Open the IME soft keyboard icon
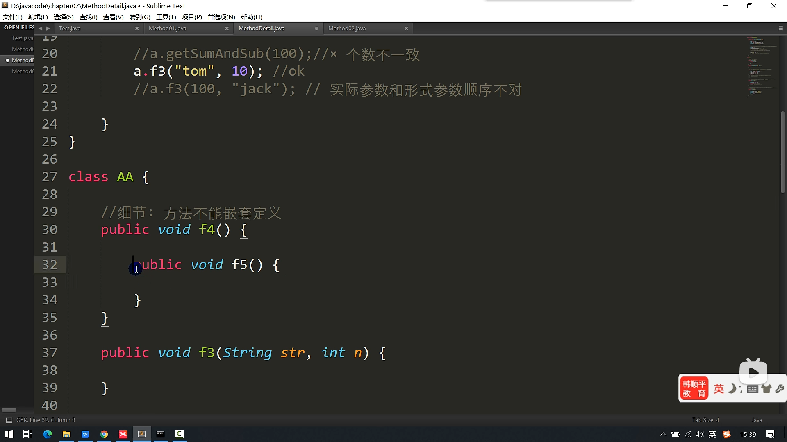787x442 pixels. tap(752, 389)
